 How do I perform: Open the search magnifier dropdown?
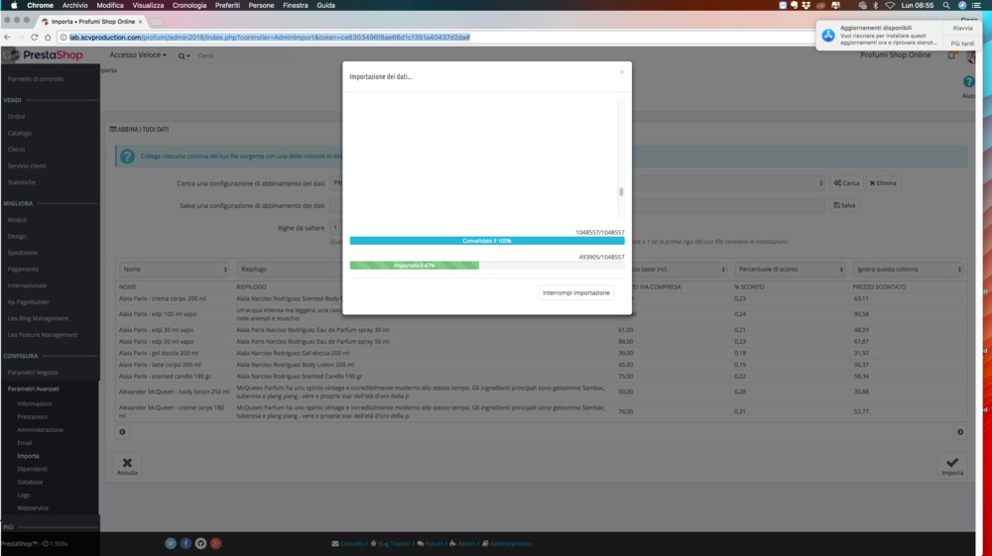tap(184, 56)
